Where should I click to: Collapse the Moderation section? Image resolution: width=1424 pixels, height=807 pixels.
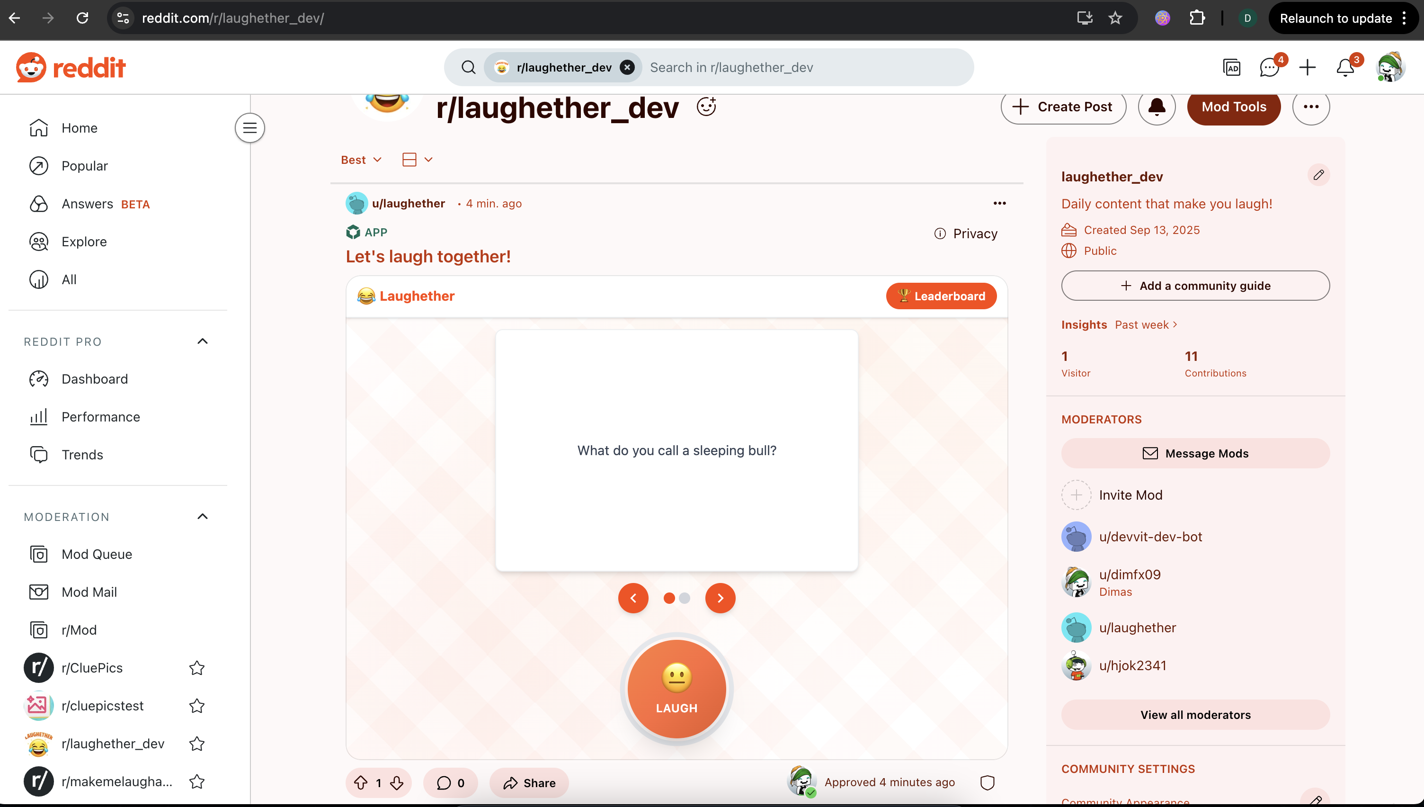click(x=203, y=517)
